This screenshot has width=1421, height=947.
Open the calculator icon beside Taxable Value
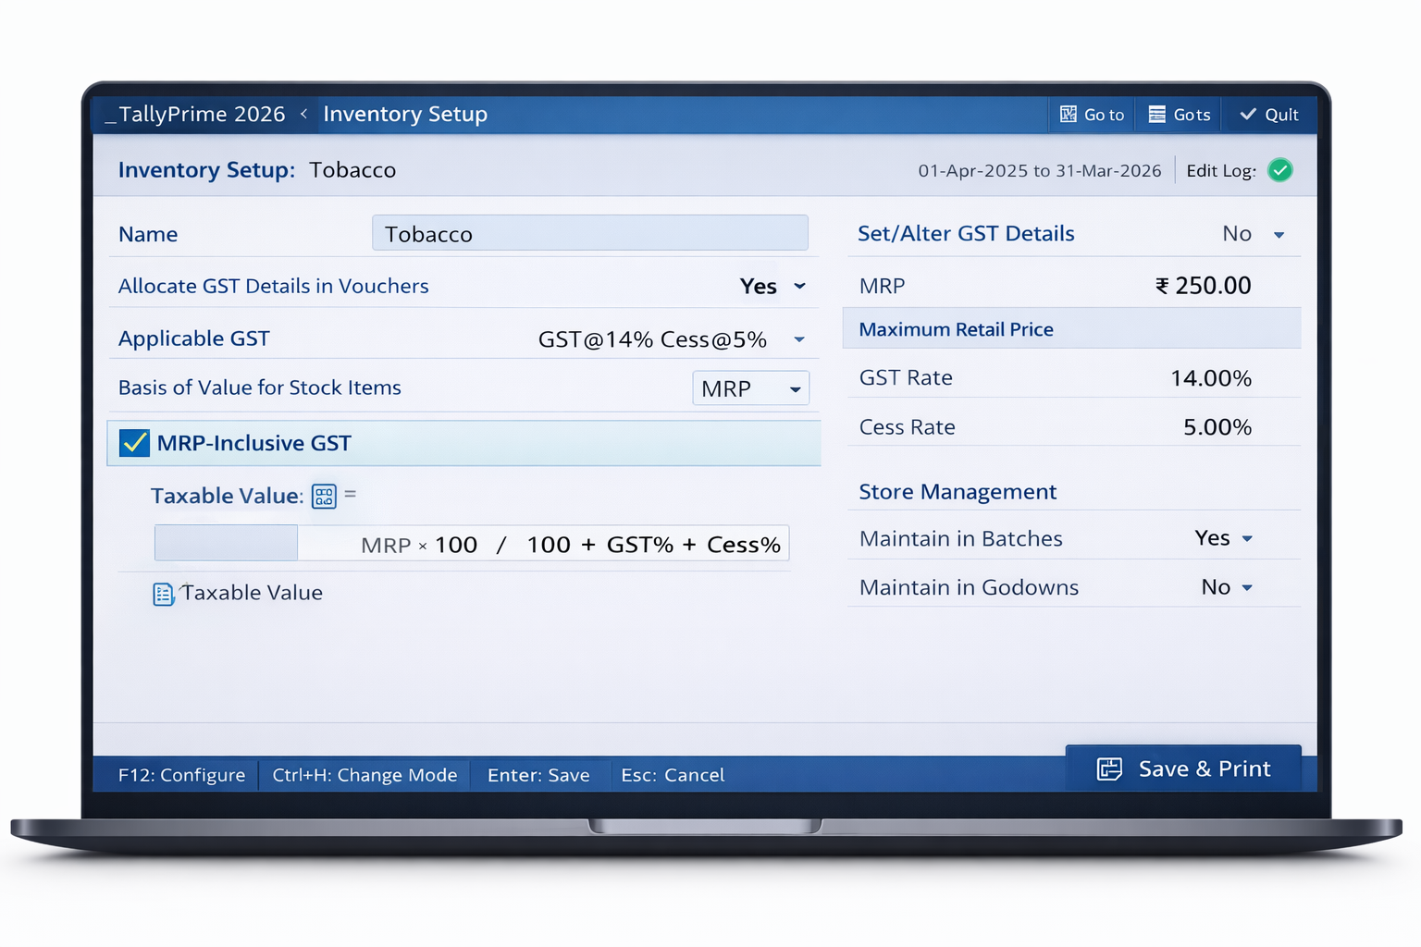coord(323,496)
